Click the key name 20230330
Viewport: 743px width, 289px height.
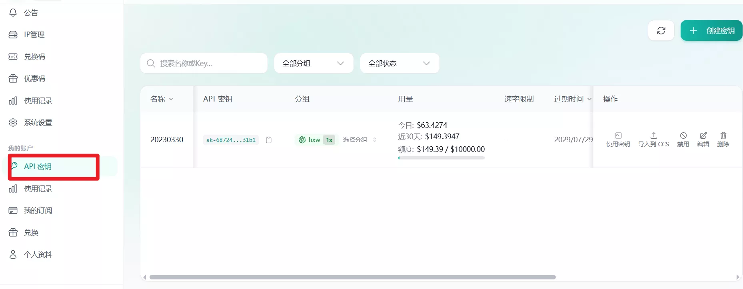point(167,140)
